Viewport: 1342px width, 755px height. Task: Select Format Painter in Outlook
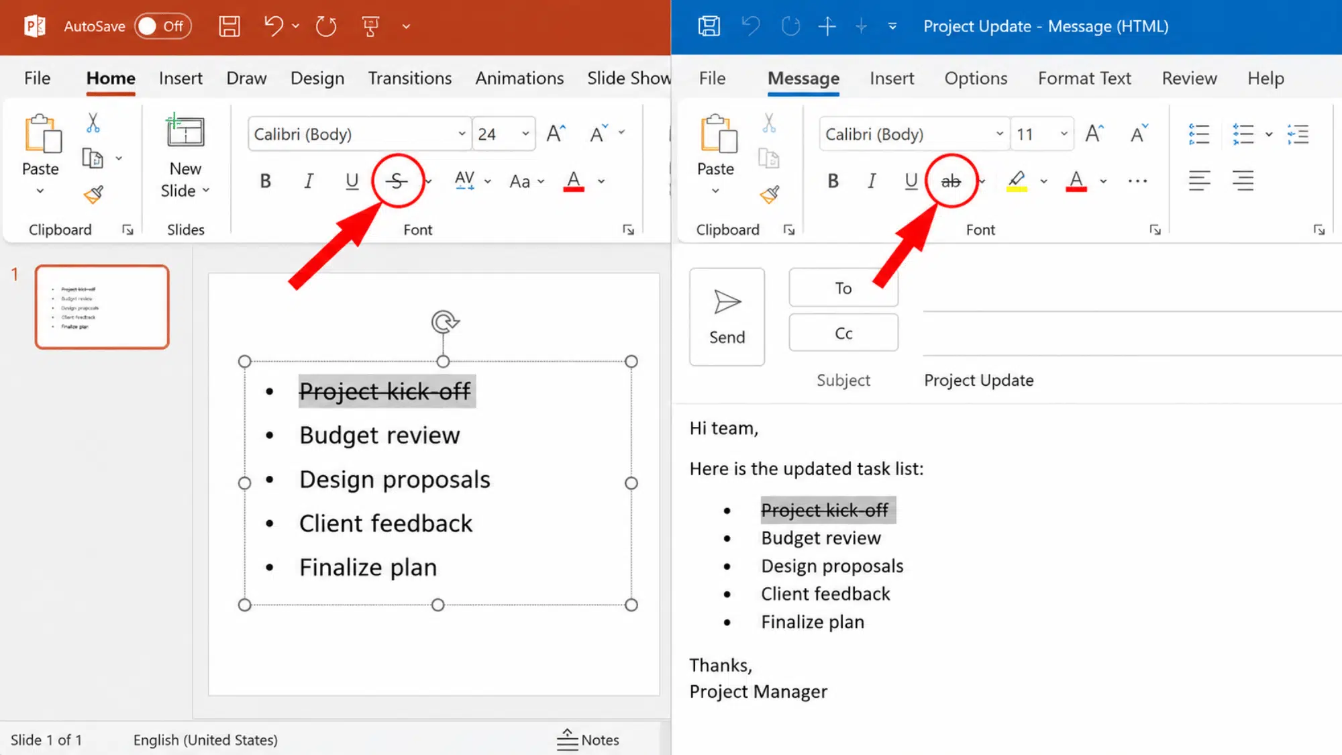pyautogui.click(x=769, y=195)
